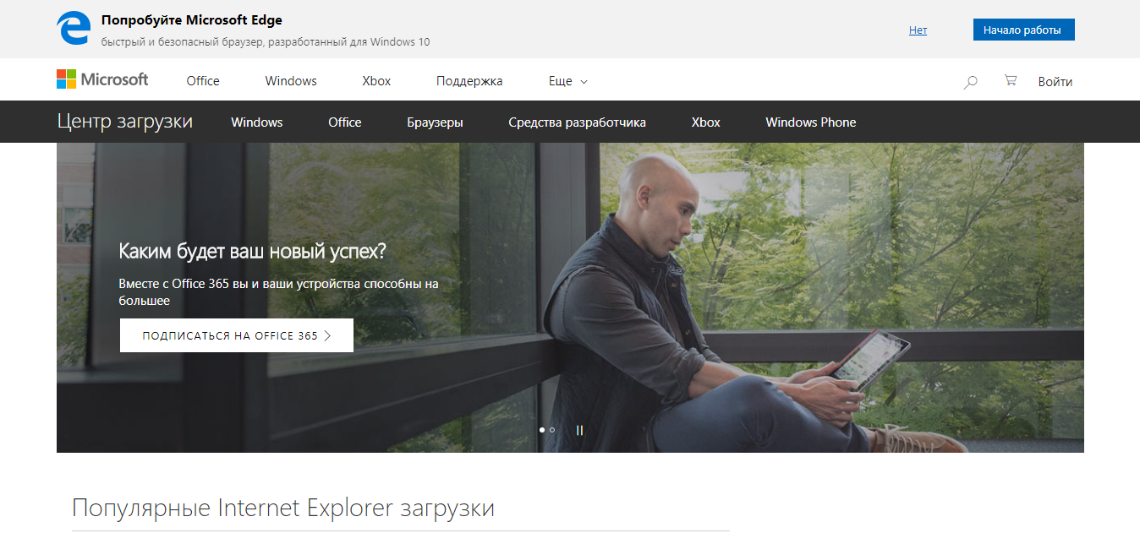
Task: Open Центр загрузки home page
Action: (125, 121)
